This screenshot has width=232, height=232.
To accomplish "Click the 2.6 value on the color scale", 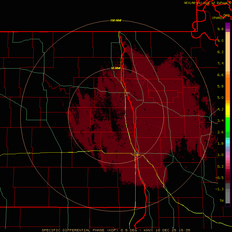I will point(220,132).
